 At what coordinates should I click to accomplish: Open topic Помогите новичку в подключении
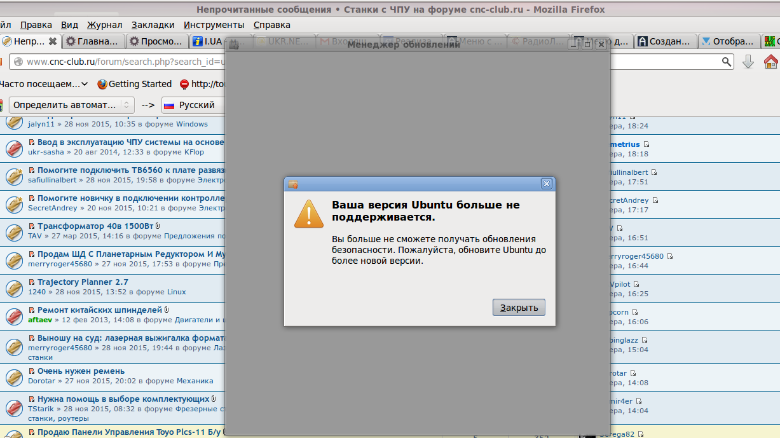(x=131, y=198)
